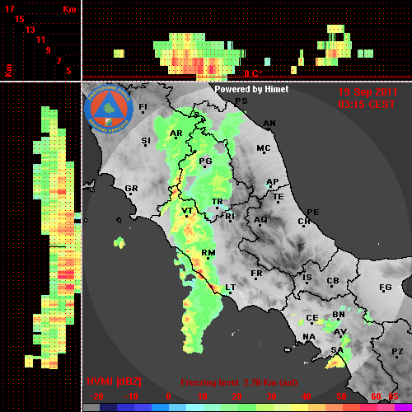
Task: Select the '19 Sep 2011' date label
Action: click(x=368, y=92)
